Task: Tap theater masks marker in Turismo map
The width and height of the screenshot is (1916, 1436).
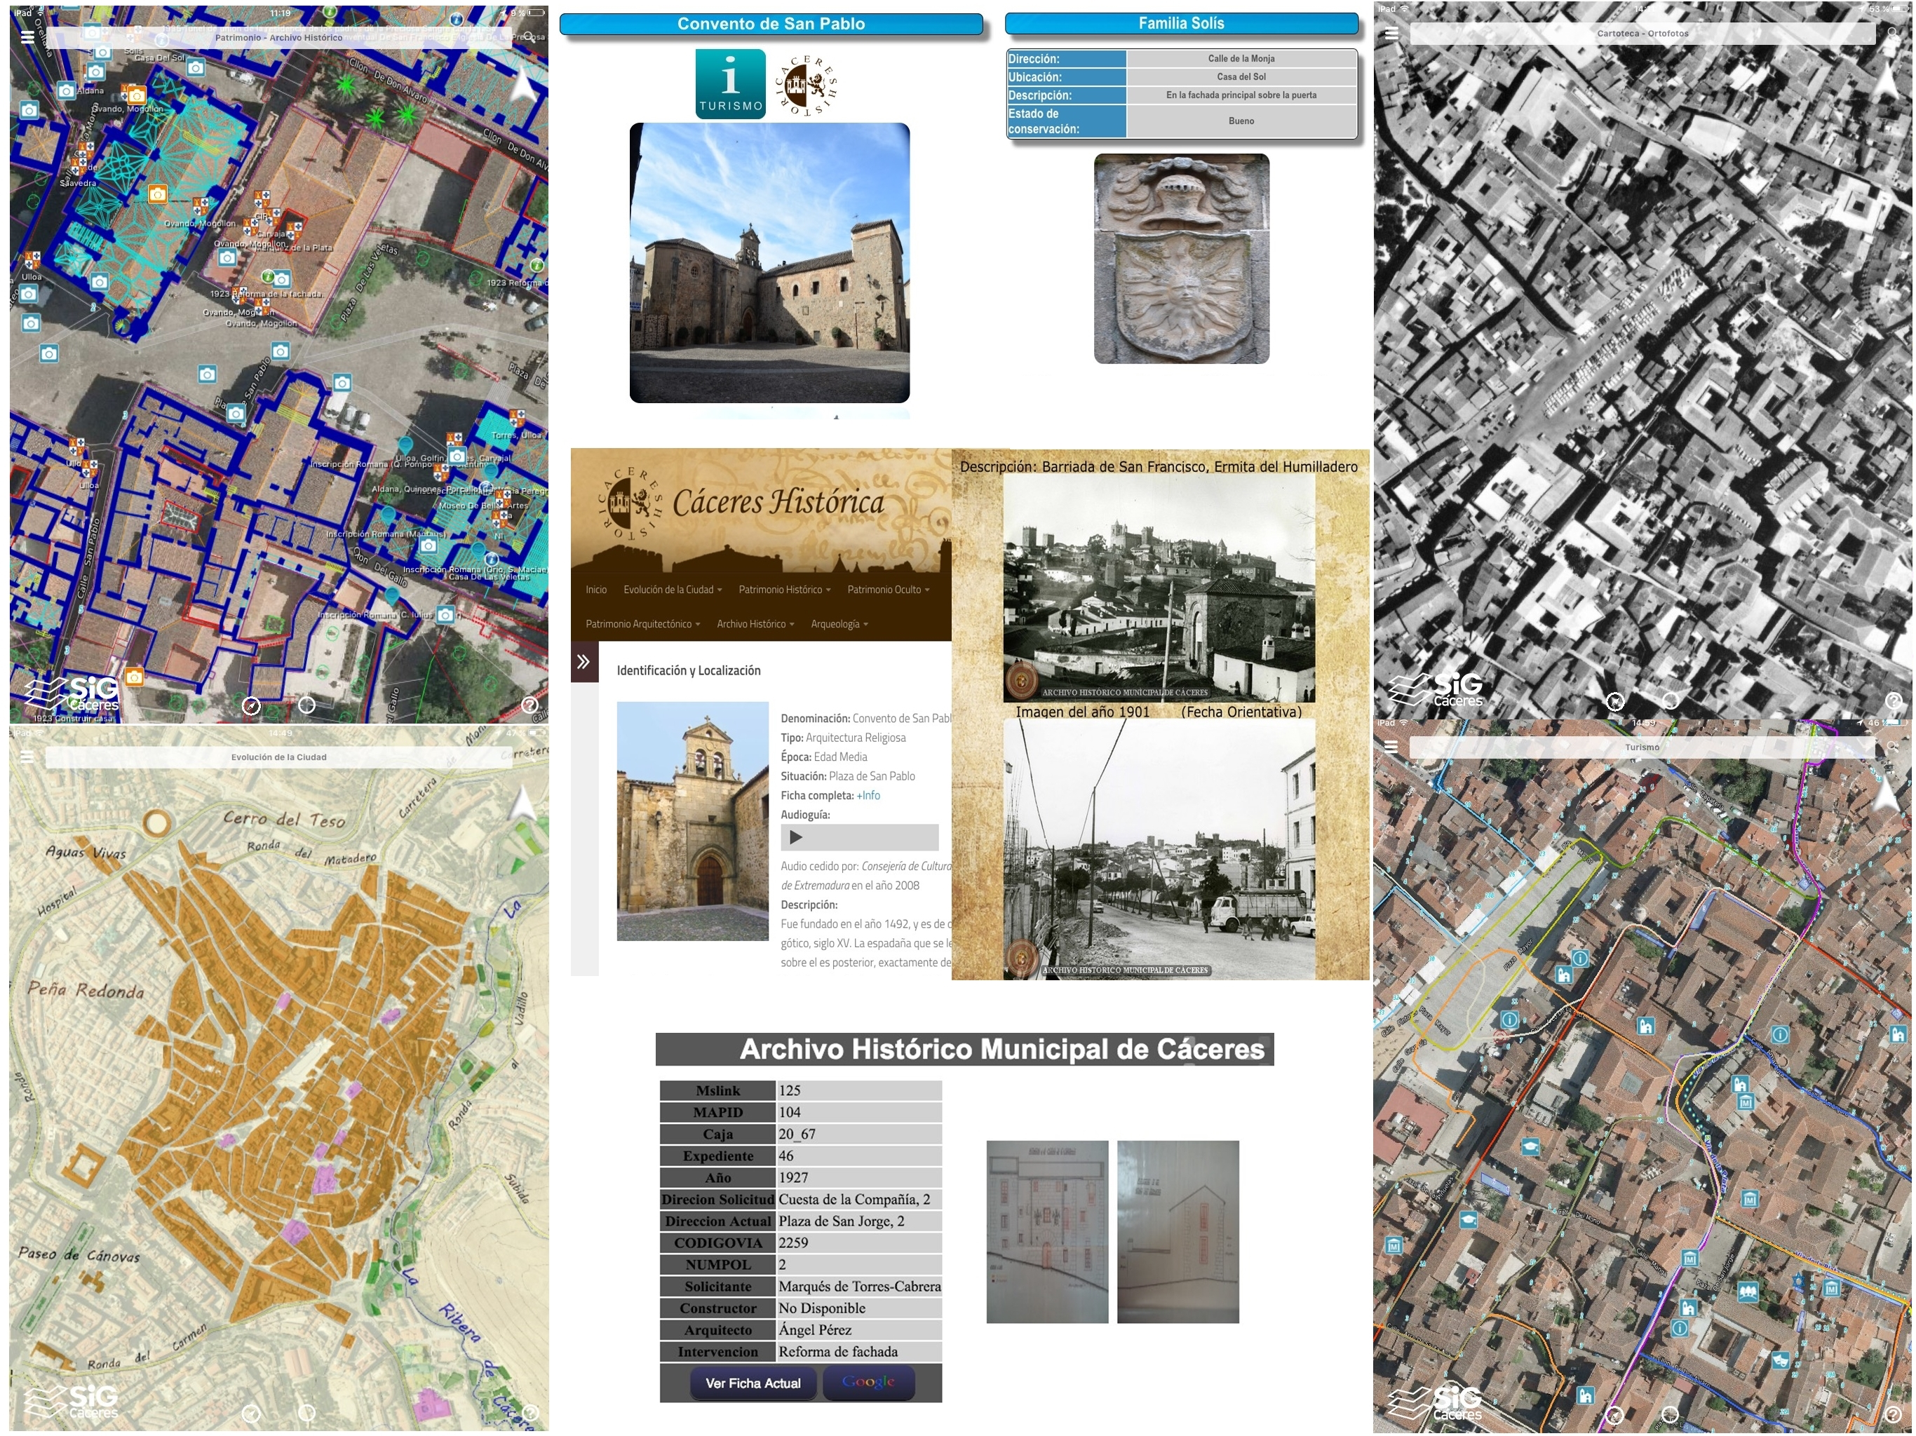Action: point(1780,1360)
